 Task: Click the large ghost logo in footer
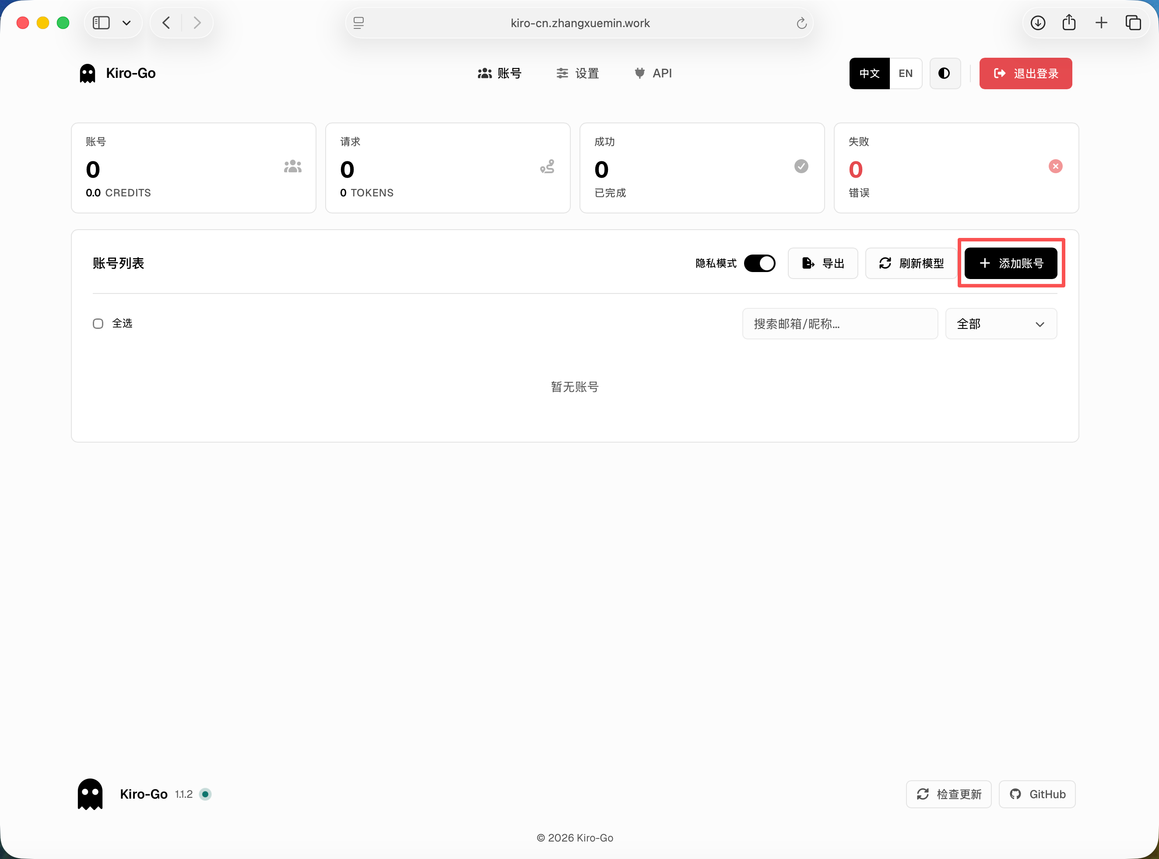pos(90,794)
